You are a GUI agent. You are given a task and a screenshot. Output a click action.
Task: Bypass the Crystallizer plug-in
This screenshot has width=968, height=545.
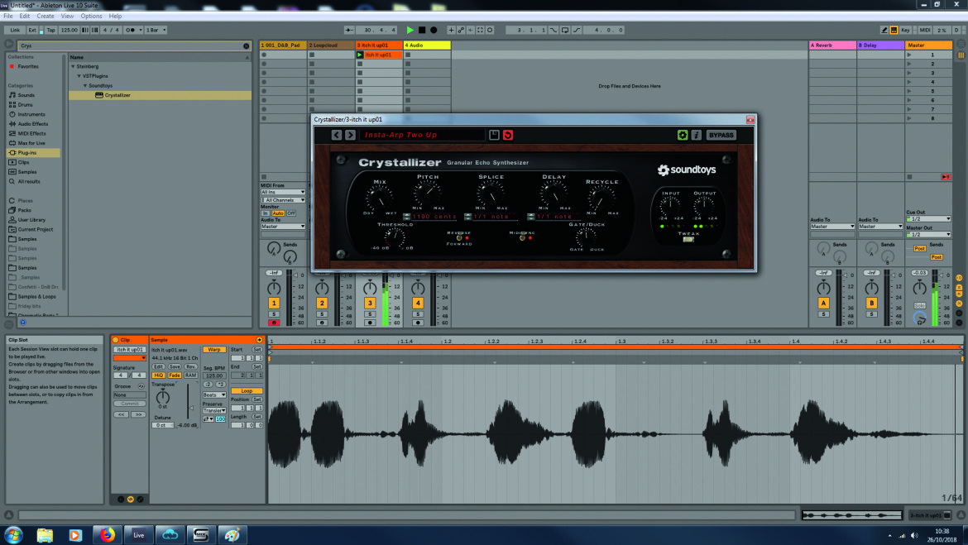721,135
